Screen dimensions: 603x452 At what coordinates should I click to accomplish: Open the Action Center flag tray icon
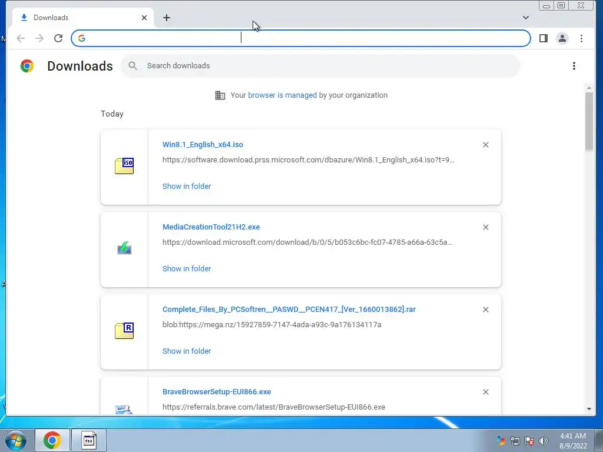point(529,441)
